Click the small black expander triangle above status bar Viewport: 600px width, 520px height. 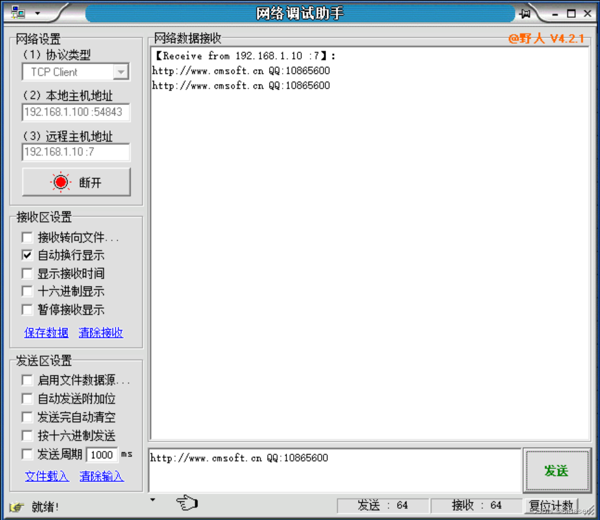tap(152, 499)
